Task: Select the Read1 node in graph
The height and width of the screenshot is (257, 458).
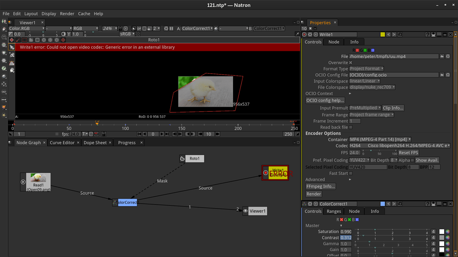Action: tap(38, 182)
